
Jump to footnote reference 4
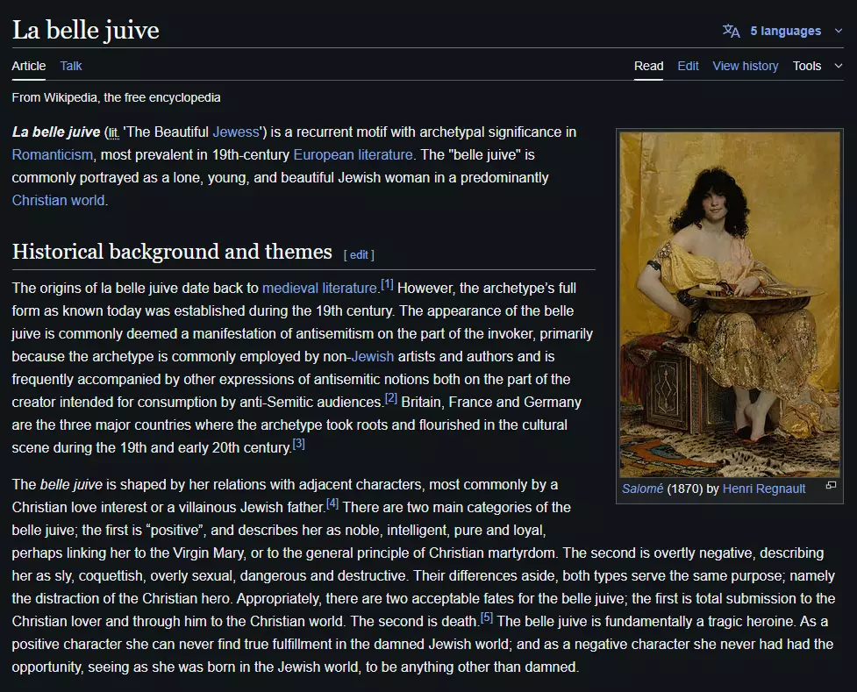pos(332,503)
